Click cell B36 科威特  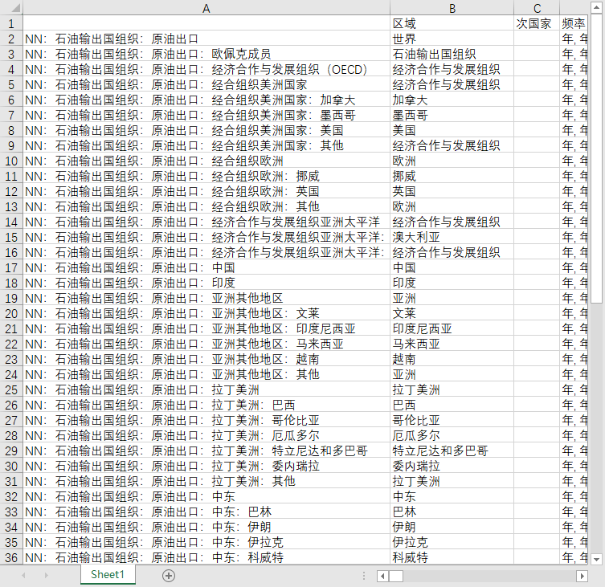452,557
